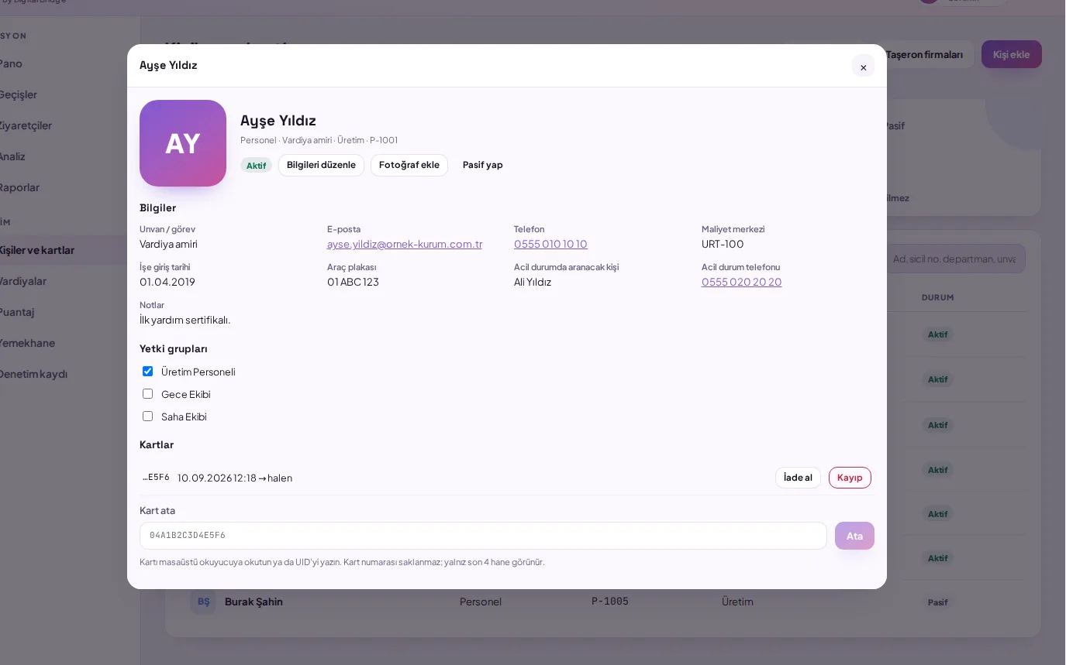This screenshot has height=665, width=1066.
Task: Open the ayse.yildiz e-mail link
Action: tap(405, 244)
